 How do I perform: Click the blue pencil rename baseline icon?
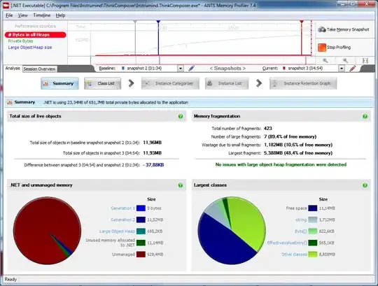[192, 69]
